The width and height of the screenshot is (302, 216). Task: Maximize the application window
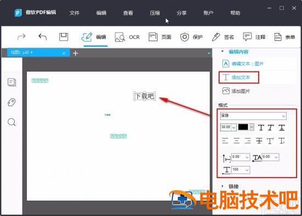[282, 8]
